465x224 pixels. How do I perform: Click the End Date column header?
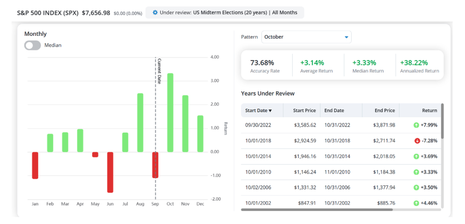334,110
